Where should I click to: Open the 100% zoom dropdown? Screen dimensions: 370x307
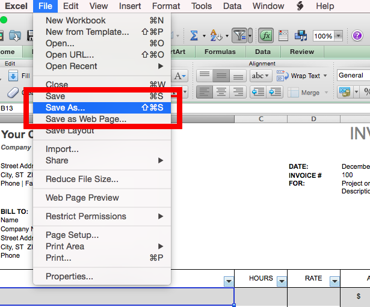pos(339,36)
